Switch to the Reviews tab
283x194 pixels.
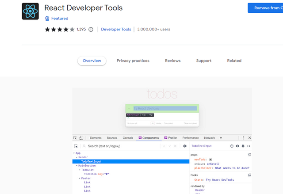tap(173, 61)
